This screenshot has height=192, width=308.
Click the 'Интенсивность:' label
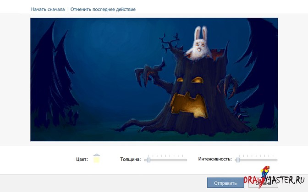point(215,159)
